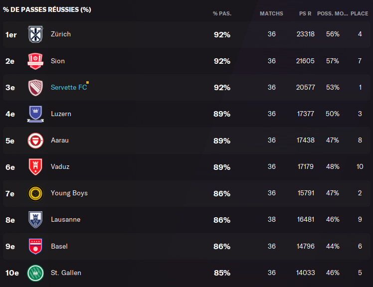Sort by the PLACE column header
Screen dimensions: 373x287
pos(359,13)
